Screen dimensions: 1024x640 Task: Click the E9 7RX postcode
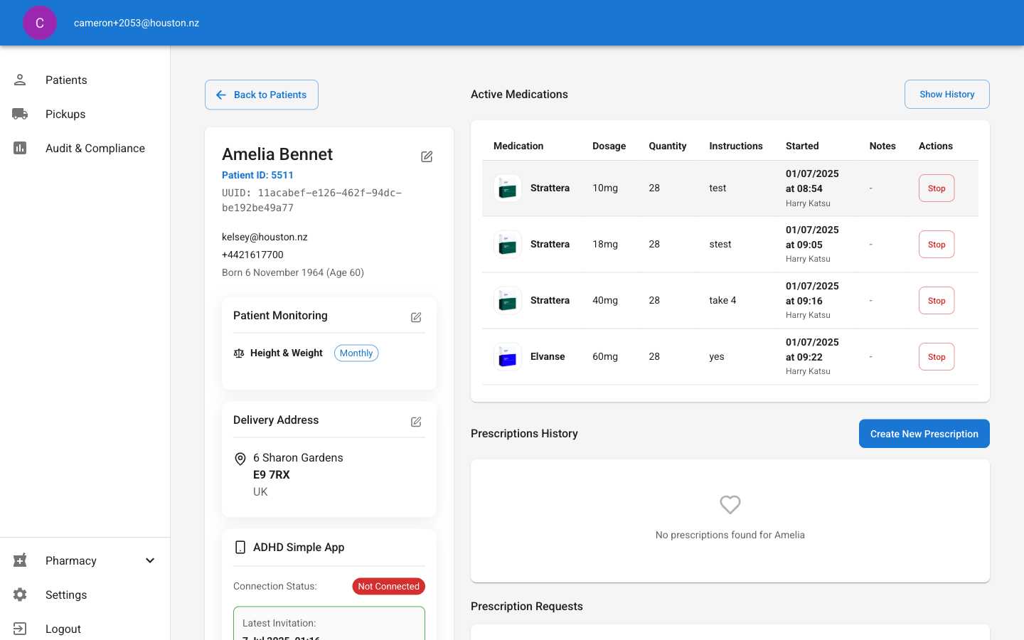272,475
